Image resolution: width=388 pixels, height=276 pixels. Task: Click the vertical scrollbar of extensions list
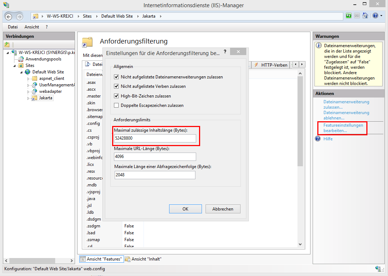(300, 121)
